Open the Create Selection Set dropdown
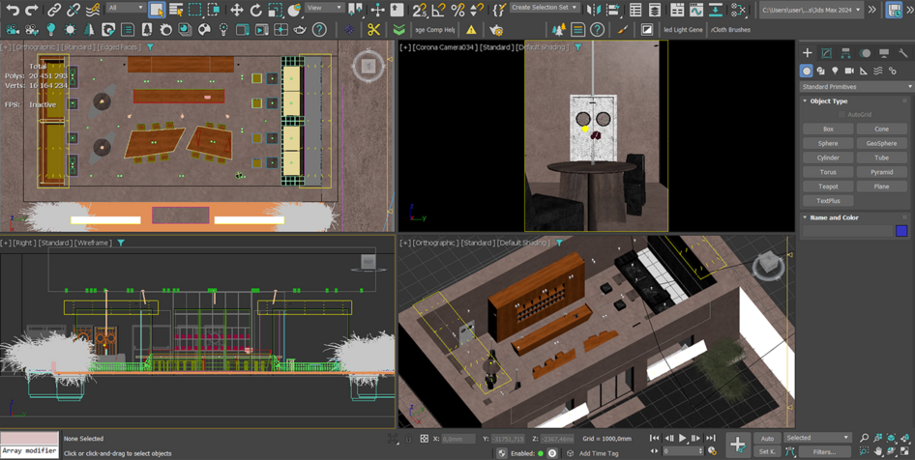 pos(545,8)
